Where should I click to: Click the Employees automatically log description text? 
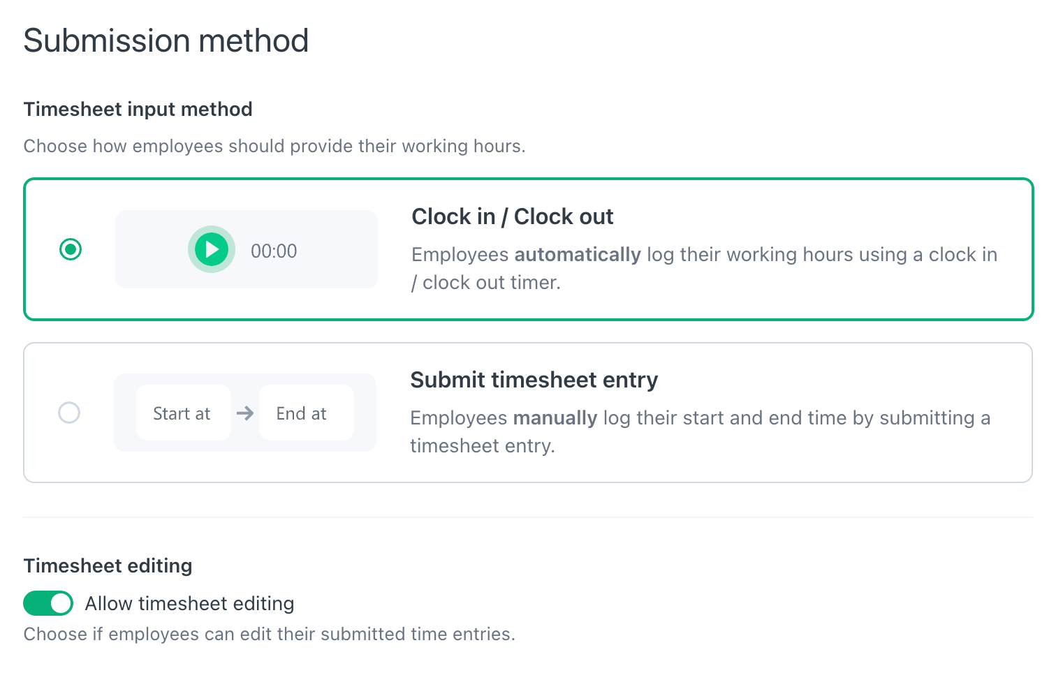click(x=704, y=268)
